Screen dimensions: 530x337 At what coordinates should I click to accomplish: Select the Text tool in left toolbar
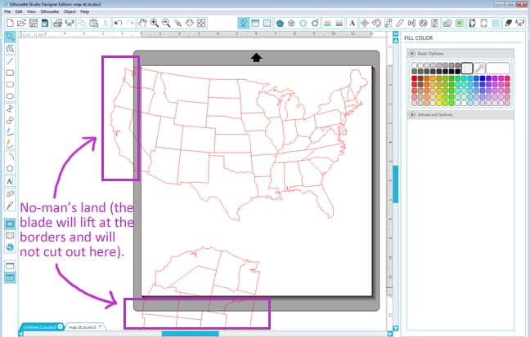pos(10,181)
